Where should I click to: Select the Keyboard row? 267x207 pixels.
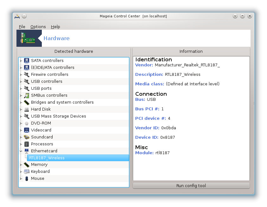[x=74, y=172]
